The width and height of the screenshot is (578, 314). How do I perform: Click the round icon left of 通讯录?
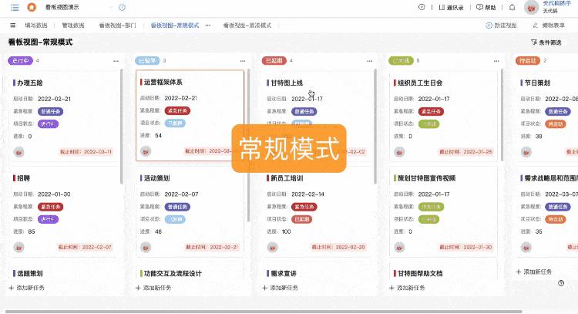coord(422,7)
